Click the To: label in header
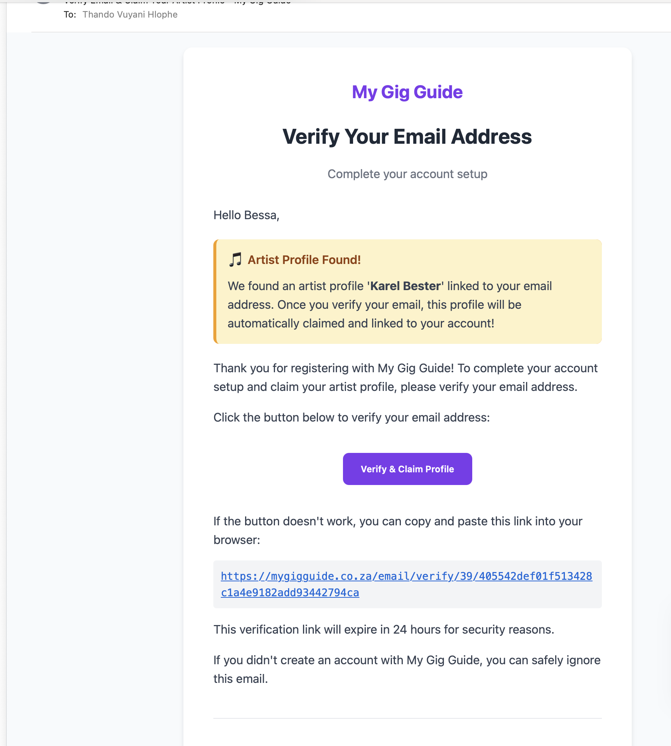Screen dimensions: 671x746 pyautogui.click(x=70, y=15)
